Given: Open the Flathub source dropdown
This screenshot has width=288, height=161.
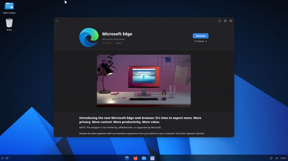Looking at the screenshot, I should [200, 41].
